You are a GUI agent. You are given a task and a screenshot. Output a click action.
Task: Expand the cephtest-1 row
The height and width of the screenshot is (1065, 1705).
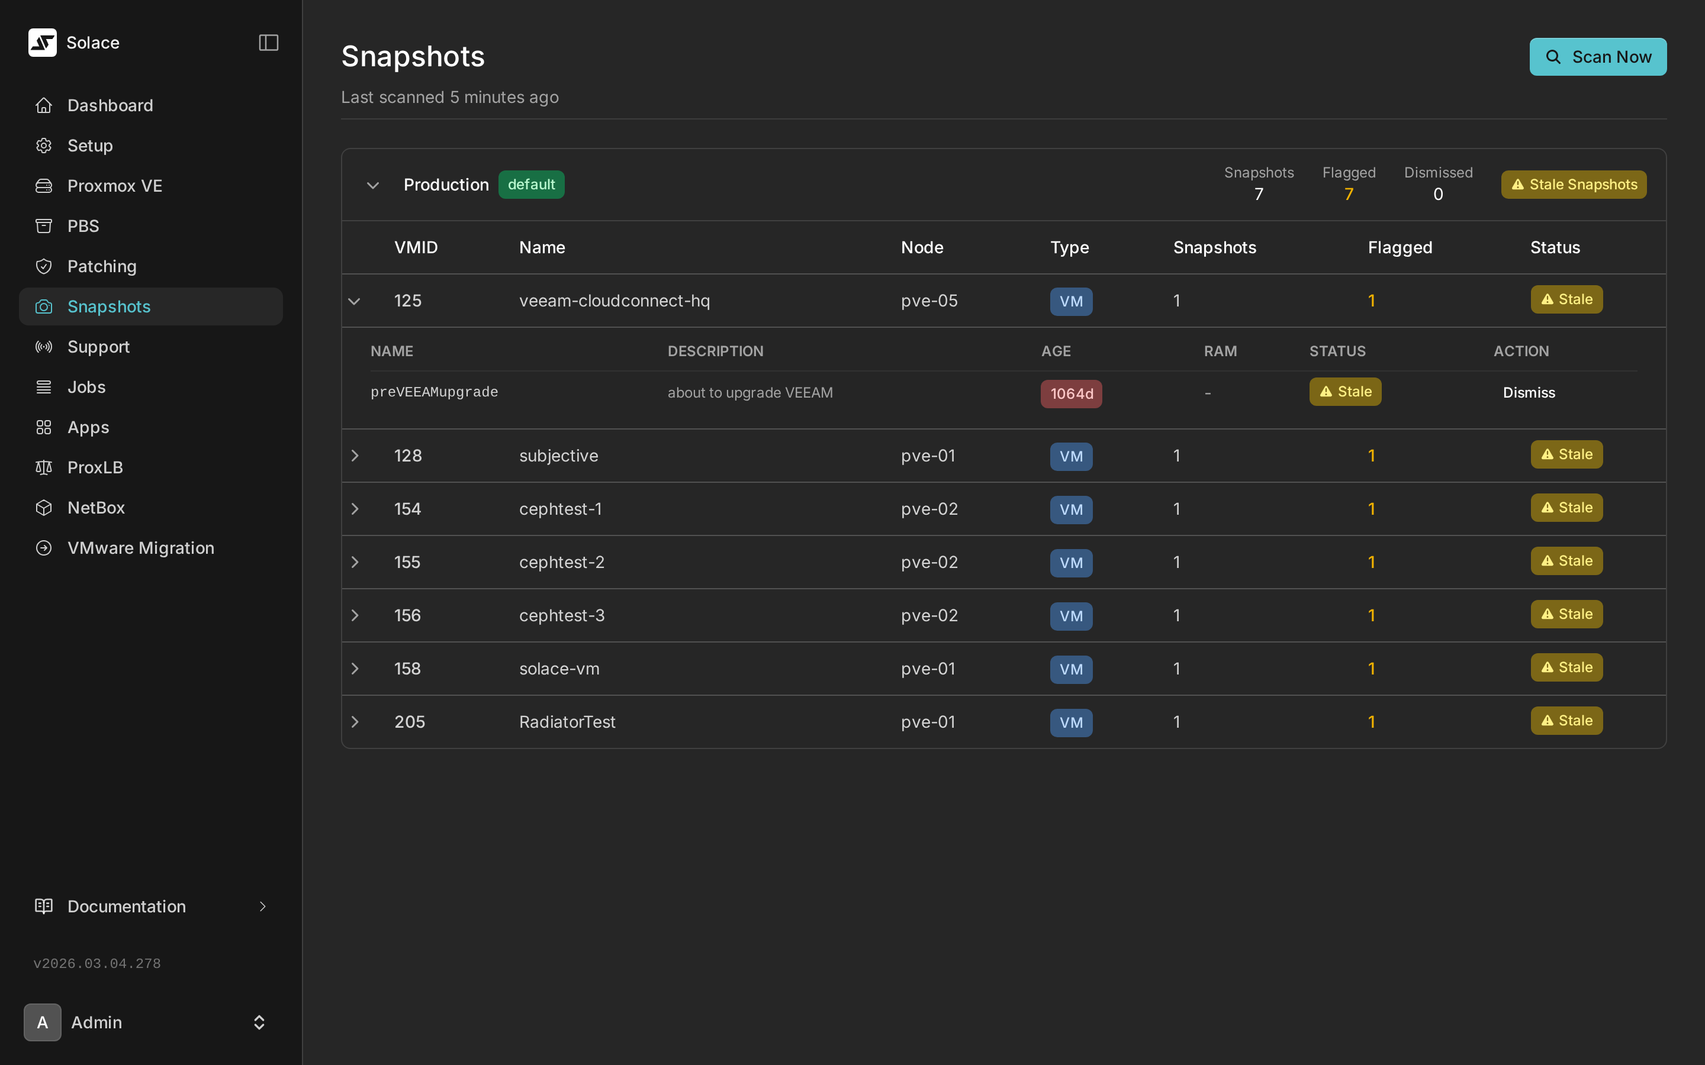(355, 509)
